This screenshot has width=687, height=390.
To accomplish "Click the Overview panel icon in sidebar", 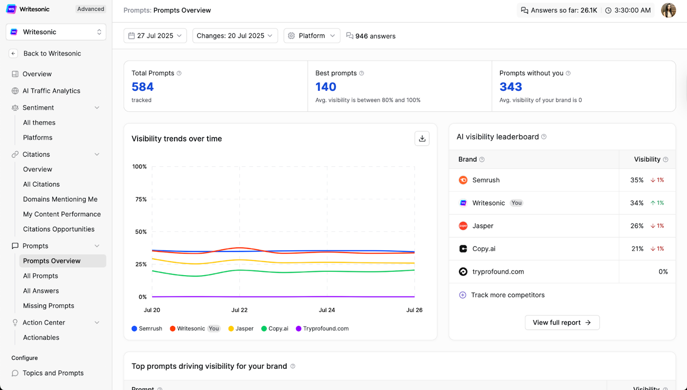I will 15,74.
